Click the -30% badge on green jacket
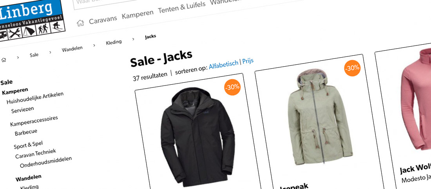This screenshot has width=431, height=189. click(x=352, y=68)
